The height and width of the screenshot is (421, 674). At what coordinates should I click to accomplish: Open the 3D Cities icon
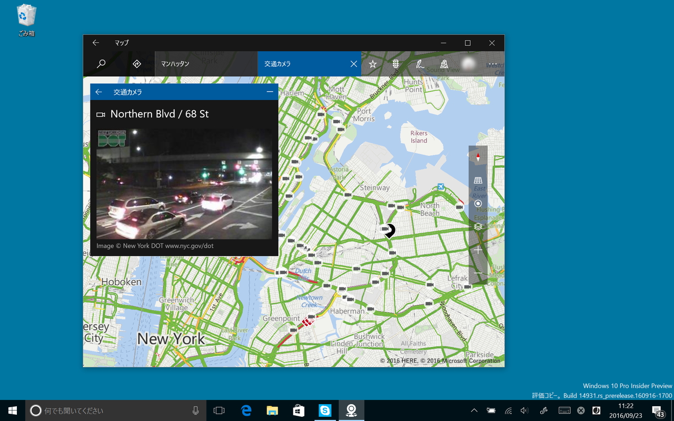[444, 64]
